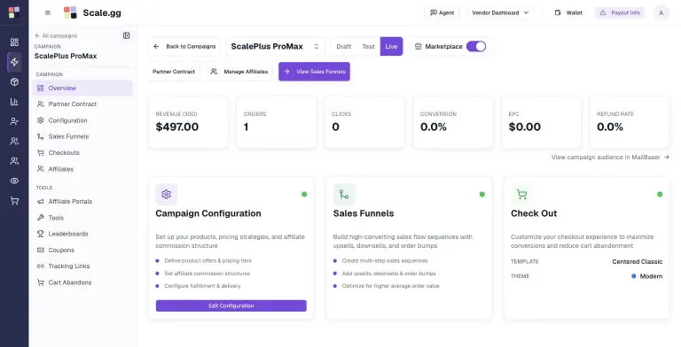
Task: Click the Check Out cart icon
Action: [x=521, y=195]
